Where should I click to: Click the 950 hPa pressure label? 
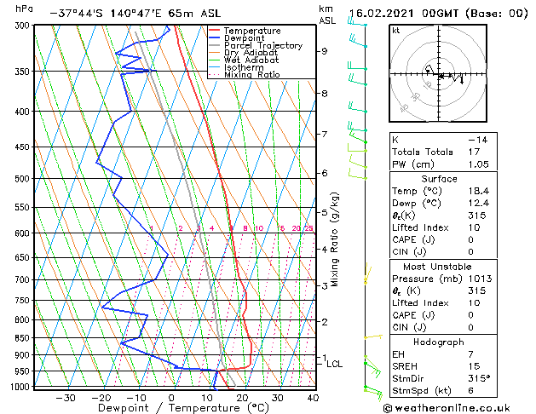coord(24,371)
